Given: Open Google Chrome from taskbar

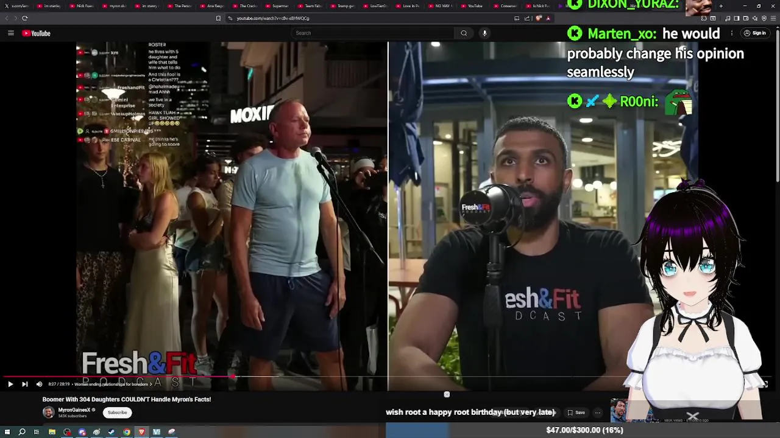Looking at the screenshot, I should pyautogui.click(x=127, y=432).
